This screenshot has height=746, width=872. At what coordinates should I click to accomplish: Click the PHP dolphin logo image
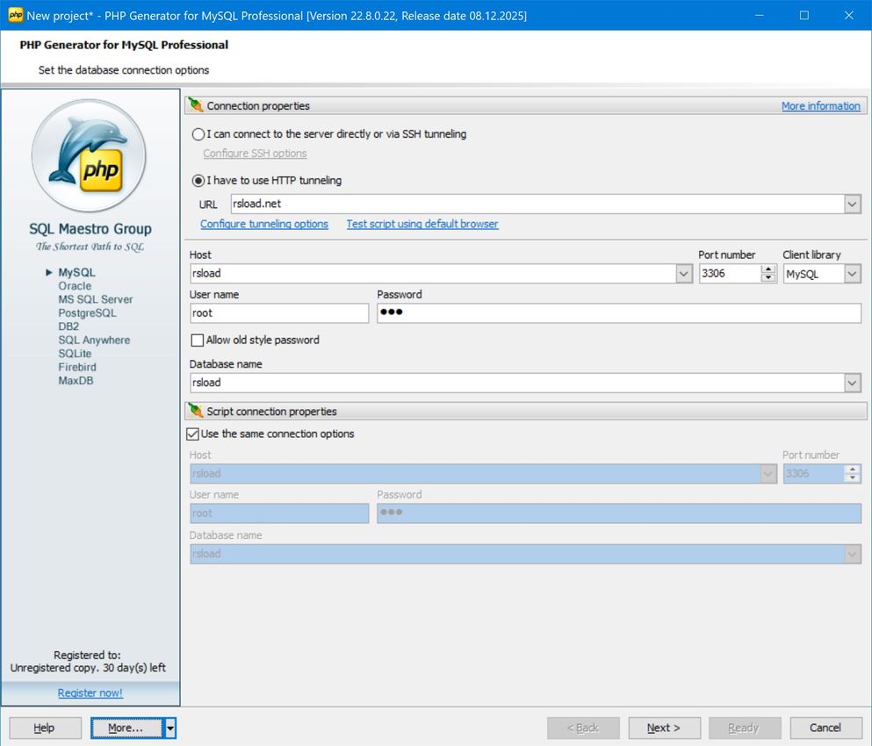(90, 155)
